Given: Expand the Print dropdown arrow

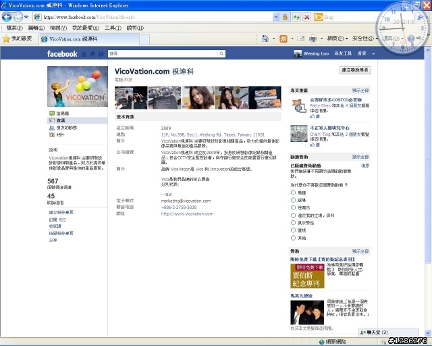Looking at the screenshot, I should tap(321, 39).
